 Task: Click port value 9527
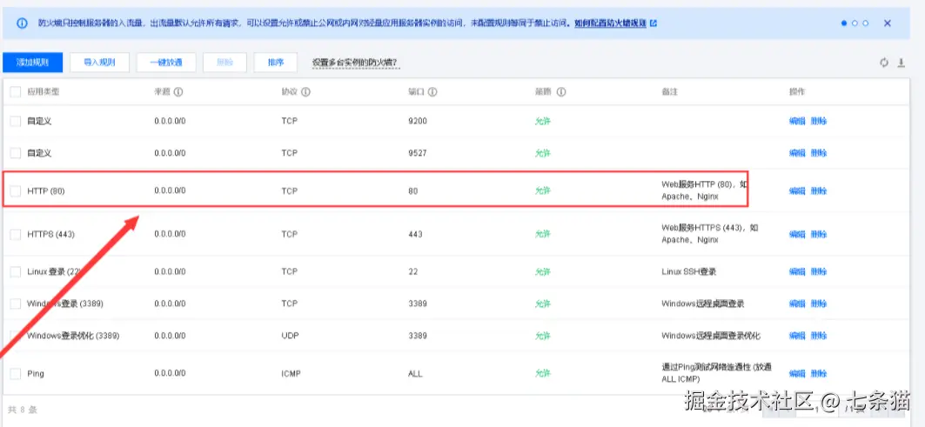[x=417, y=153]
